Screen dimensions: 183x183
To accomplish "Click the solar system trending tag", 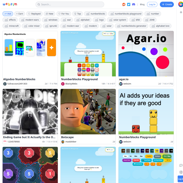I will (x=117, y=20).
